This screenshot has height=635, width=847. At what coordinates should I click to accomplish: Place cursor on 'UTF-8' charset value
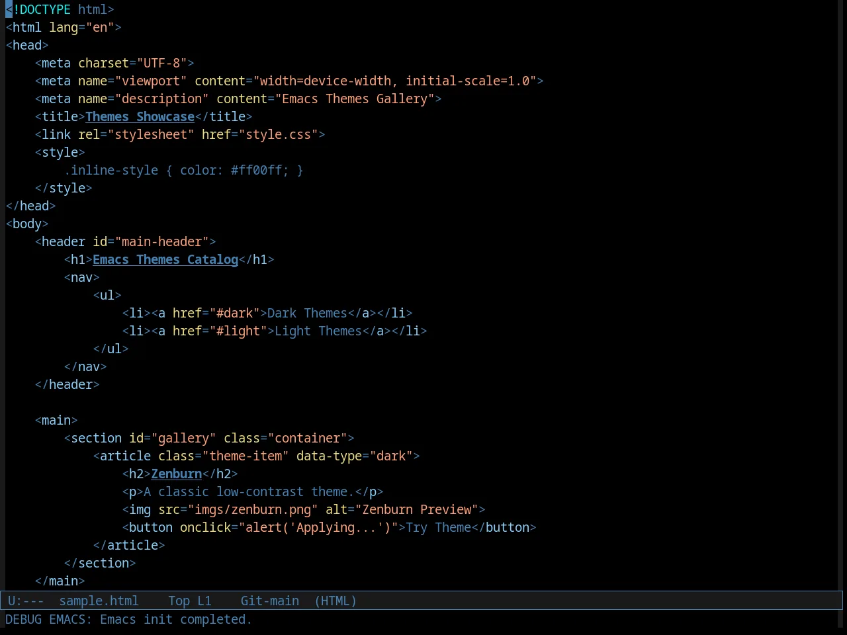click(161, 63)
